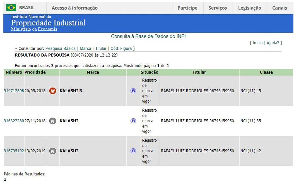Open the Ajuda? help link
This screenshot has height=185, width=299.
[x=273, y=43]
